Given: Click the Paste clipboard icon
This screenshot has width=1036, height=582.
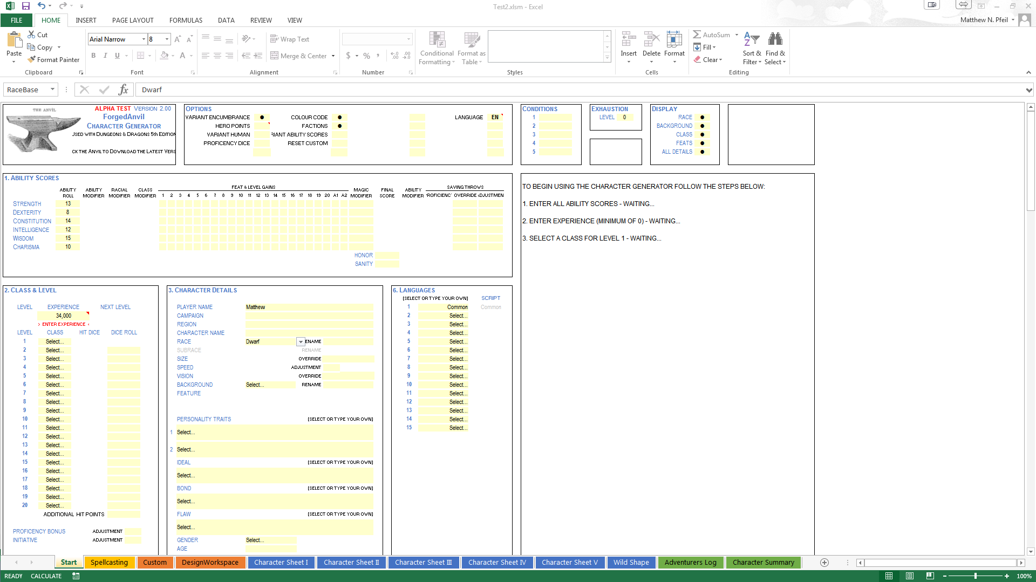Looking at the screenshot, I should pos(14,40).
